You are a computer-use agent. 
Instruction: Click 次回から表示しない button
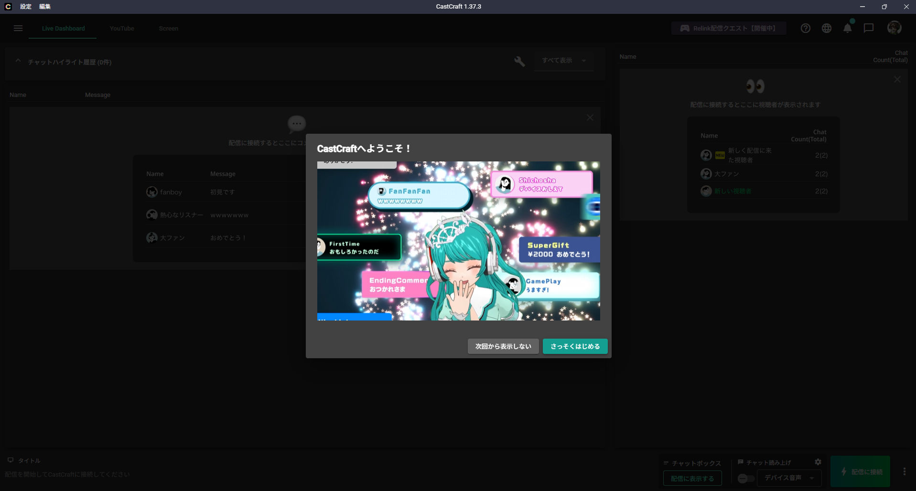point(503,346)
